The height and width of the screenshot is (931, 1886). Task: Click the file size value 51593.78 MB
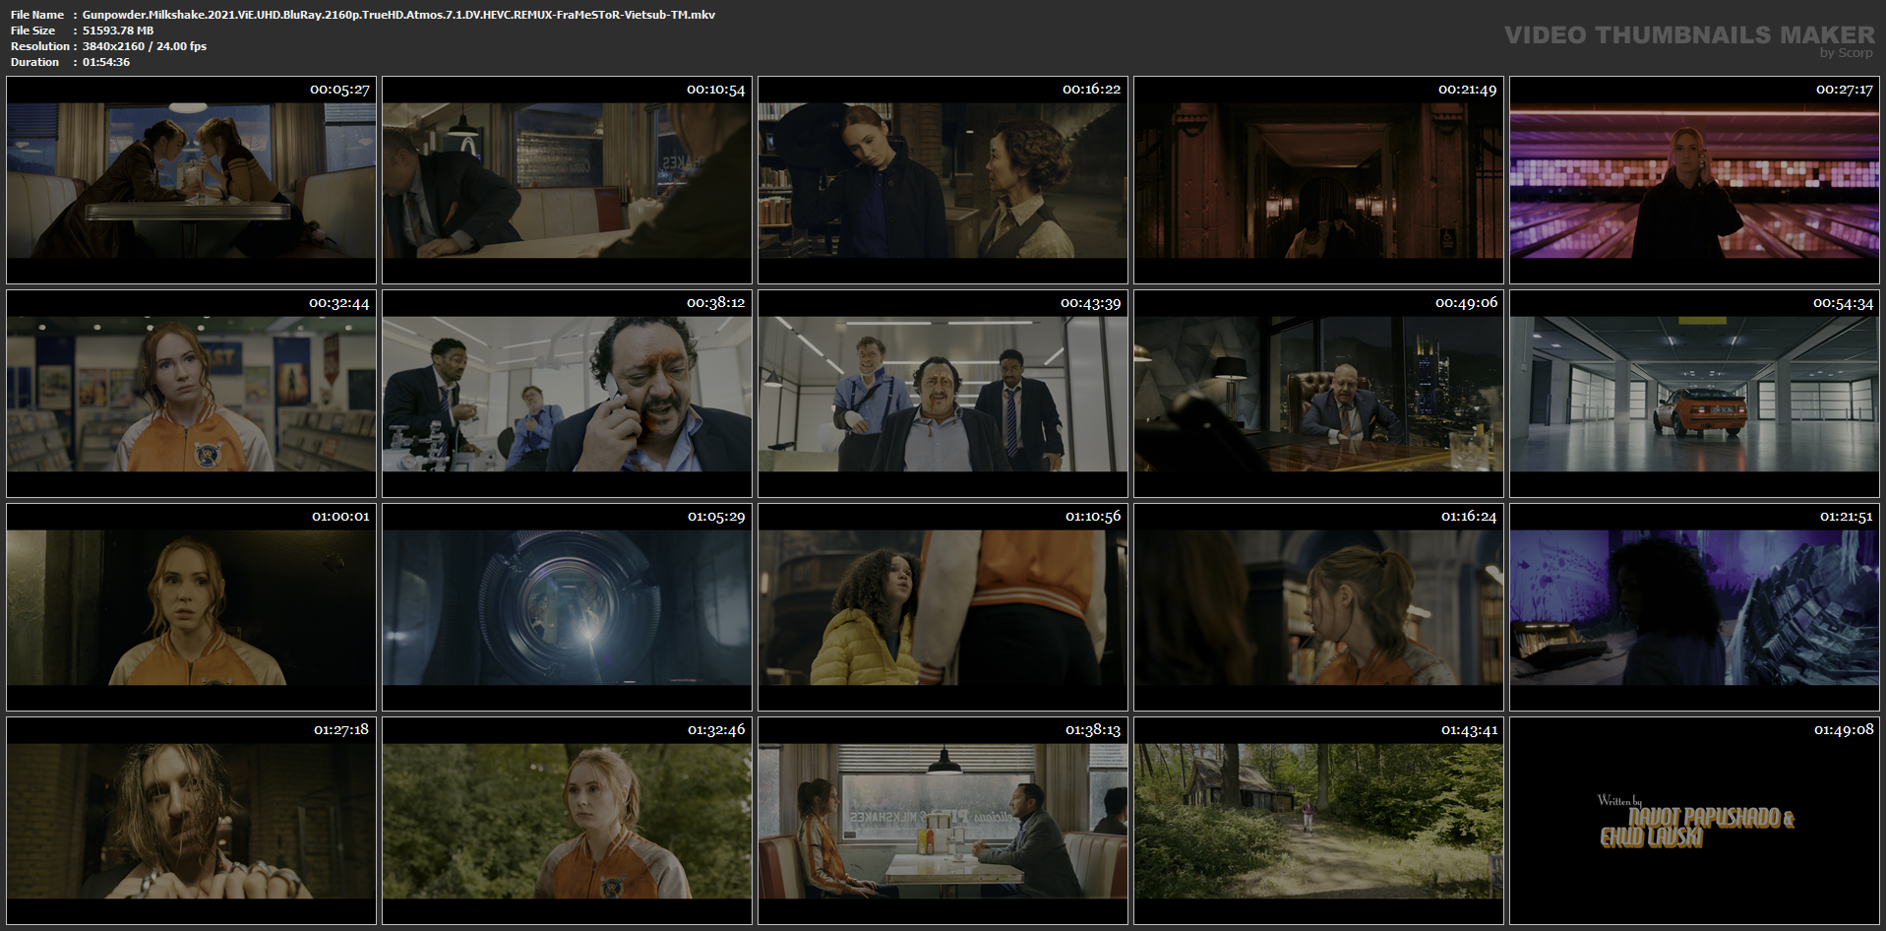[x=118, y=31]
